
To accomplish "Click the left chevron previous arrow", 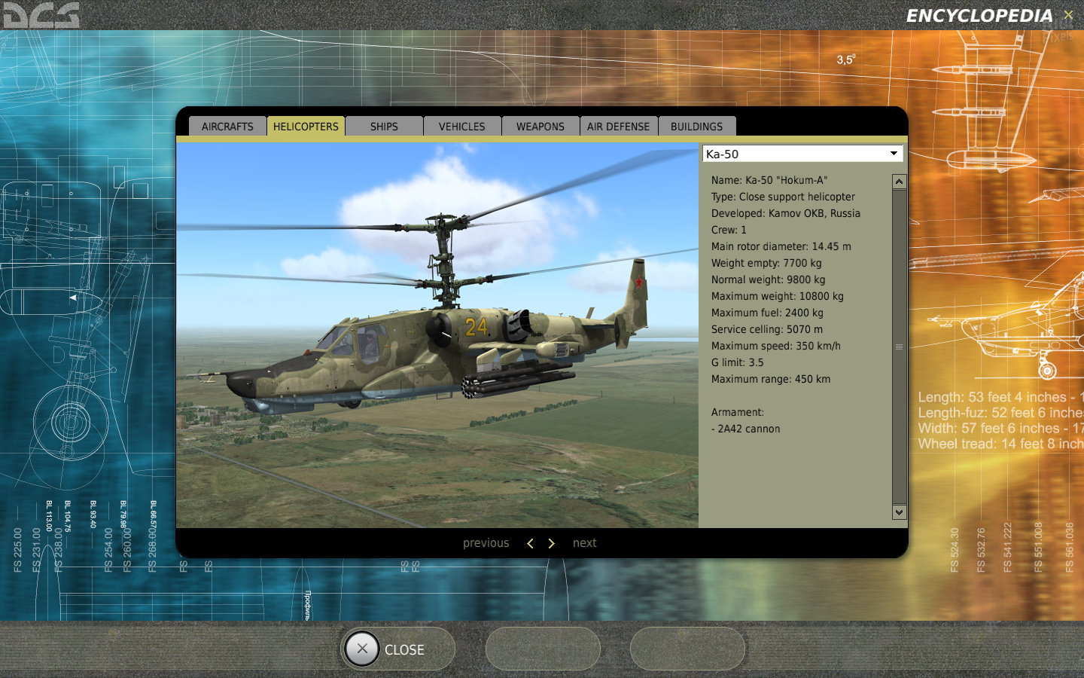I will click(530, 543).
